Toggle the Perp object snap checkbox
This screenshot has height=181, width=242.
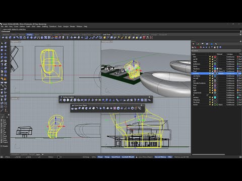click(2, 132)
